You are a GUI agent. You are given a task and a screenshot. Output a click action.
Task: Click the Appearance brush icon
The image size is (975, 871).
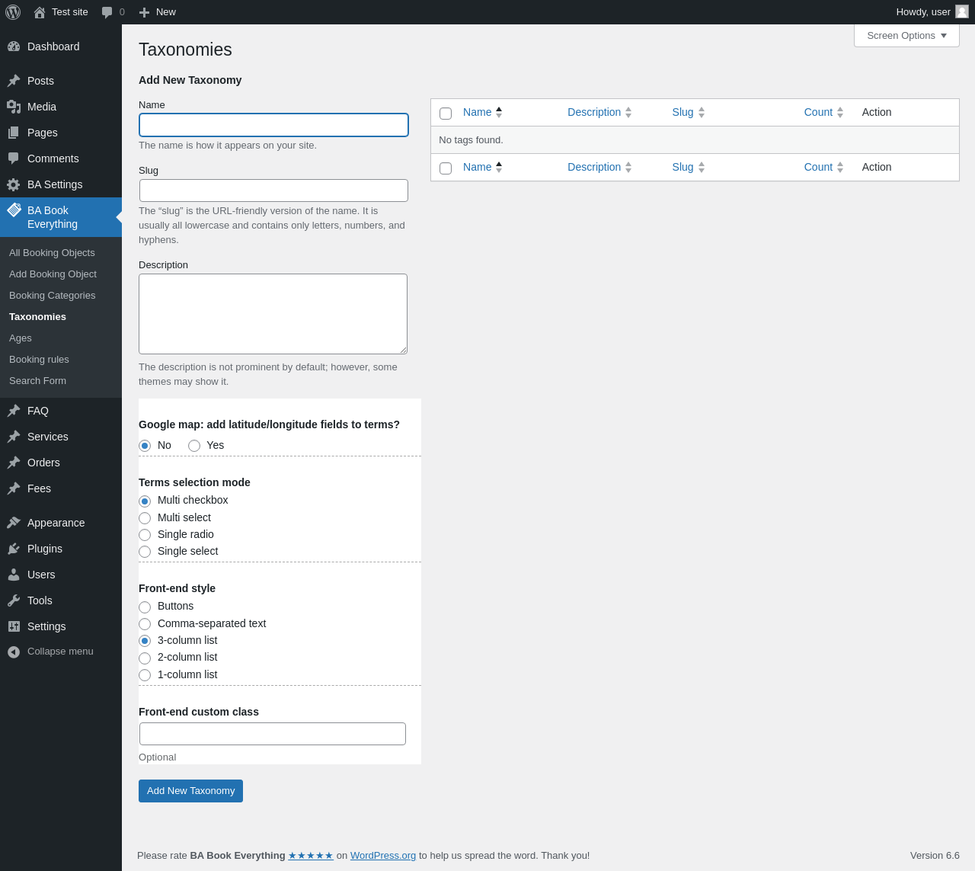pyautogui.click(x=14, y=523)
